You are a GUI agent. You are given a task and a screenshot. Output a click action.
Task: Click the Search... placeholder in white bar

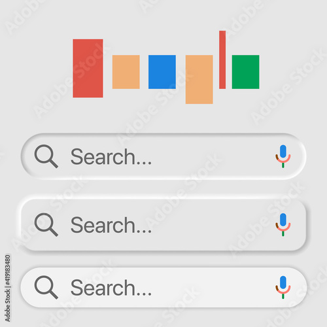pos(111,288)
